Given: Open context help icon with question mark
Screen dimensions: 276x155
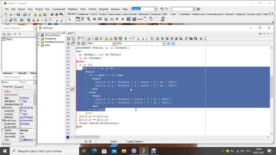Looking at the screenshot, I should [61, 15].
